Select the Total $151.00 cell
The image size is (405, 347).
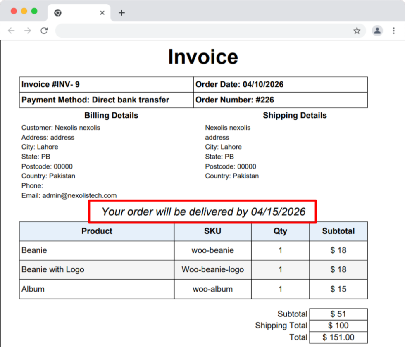(338, 337)
